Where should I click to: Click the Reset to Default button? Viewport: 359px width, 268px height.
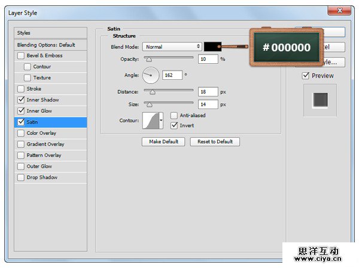pyautogui.click(x=215, y=141)
